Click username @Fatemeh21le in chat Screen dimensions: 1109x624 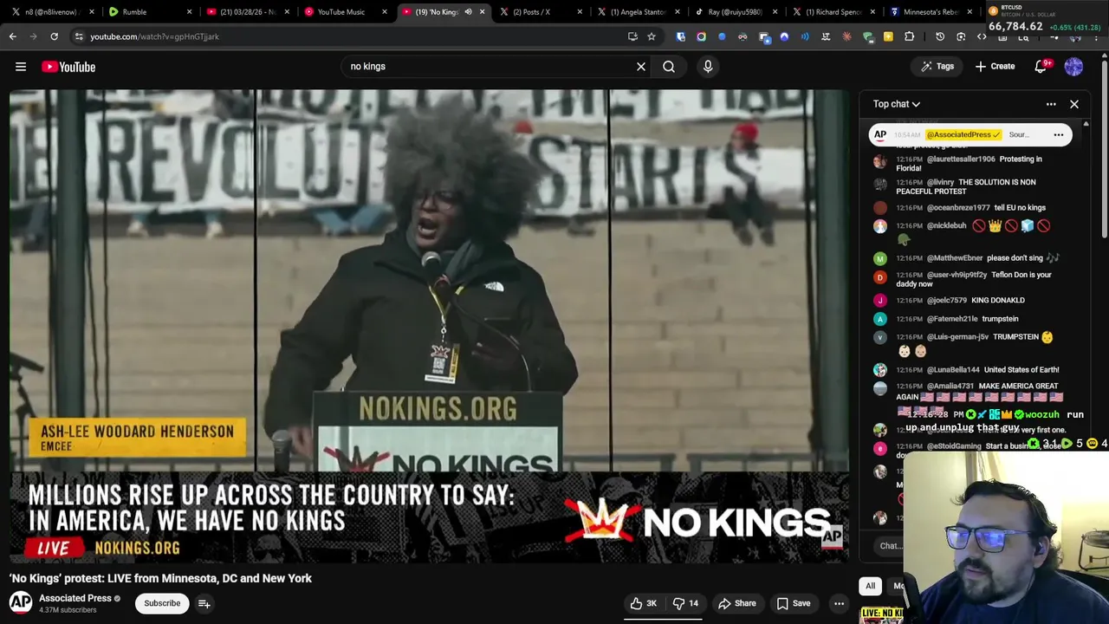[952, 319]
